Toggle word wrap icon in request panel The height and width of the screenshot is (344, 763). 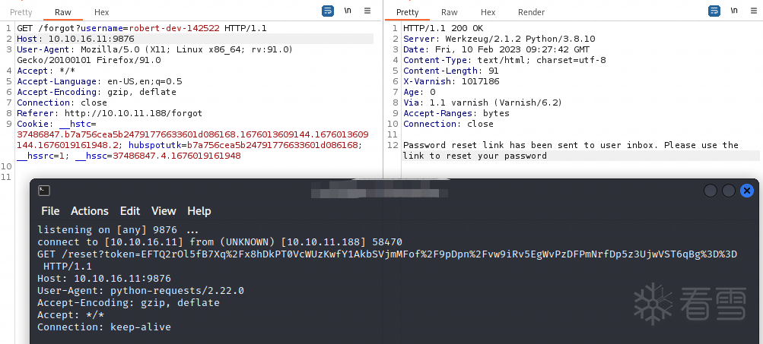(x=327, y=11)
